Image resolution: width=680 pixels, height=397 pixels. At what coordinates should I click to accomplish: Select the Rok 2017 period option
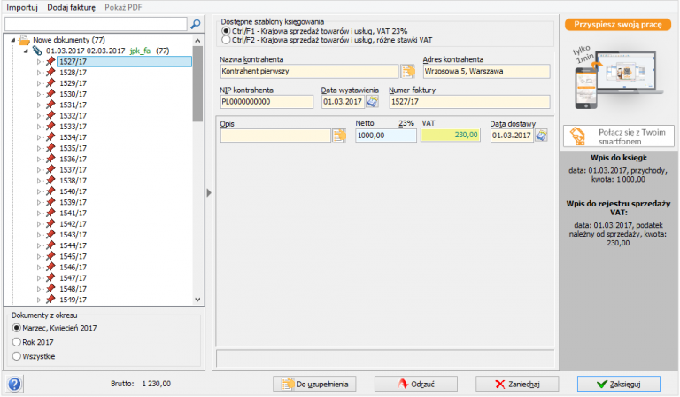16,341
